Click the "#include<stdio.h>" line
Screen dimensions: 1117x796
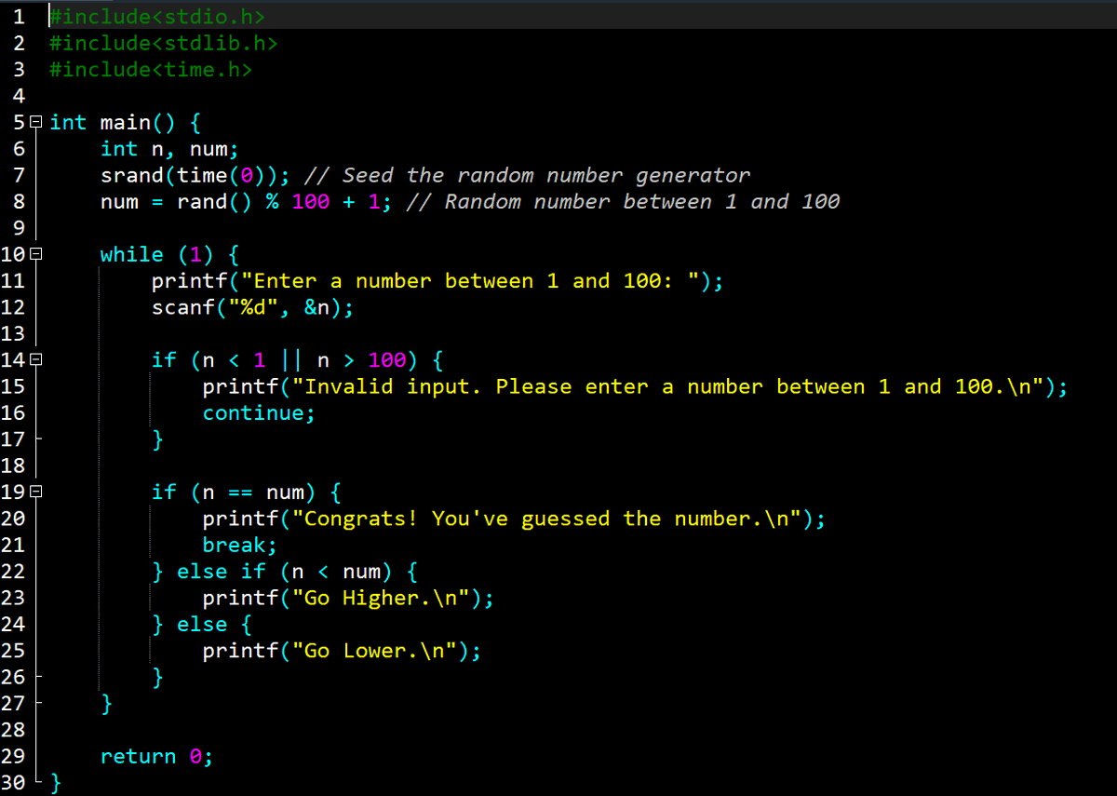click(x=156, y=16)
